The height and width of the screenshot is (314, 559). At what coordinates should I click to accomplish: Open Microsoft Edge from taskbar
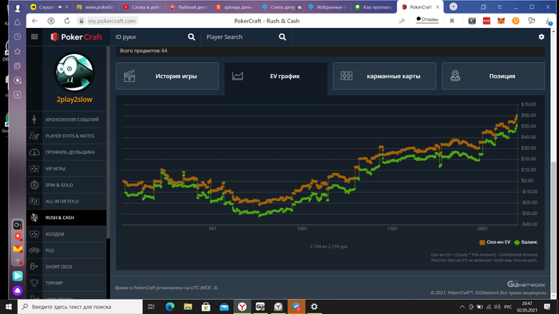(169, 307)
